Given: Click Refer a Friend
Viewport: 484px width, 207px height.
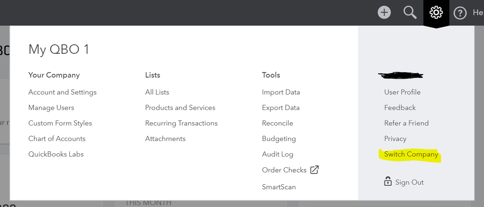Looking at the screenshot, I should pos(406,123).
